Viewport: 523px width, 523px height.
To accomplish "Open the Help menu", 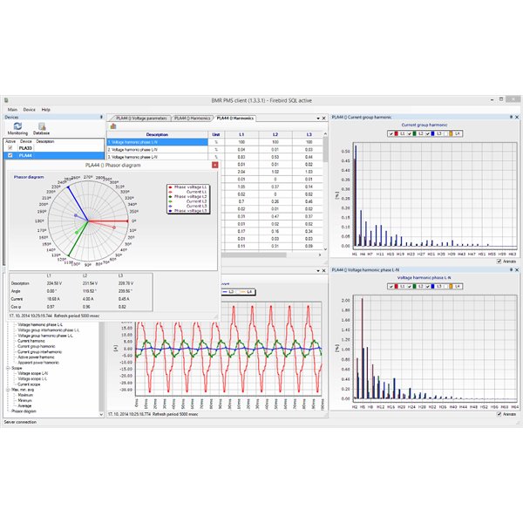I will point(46,109).
